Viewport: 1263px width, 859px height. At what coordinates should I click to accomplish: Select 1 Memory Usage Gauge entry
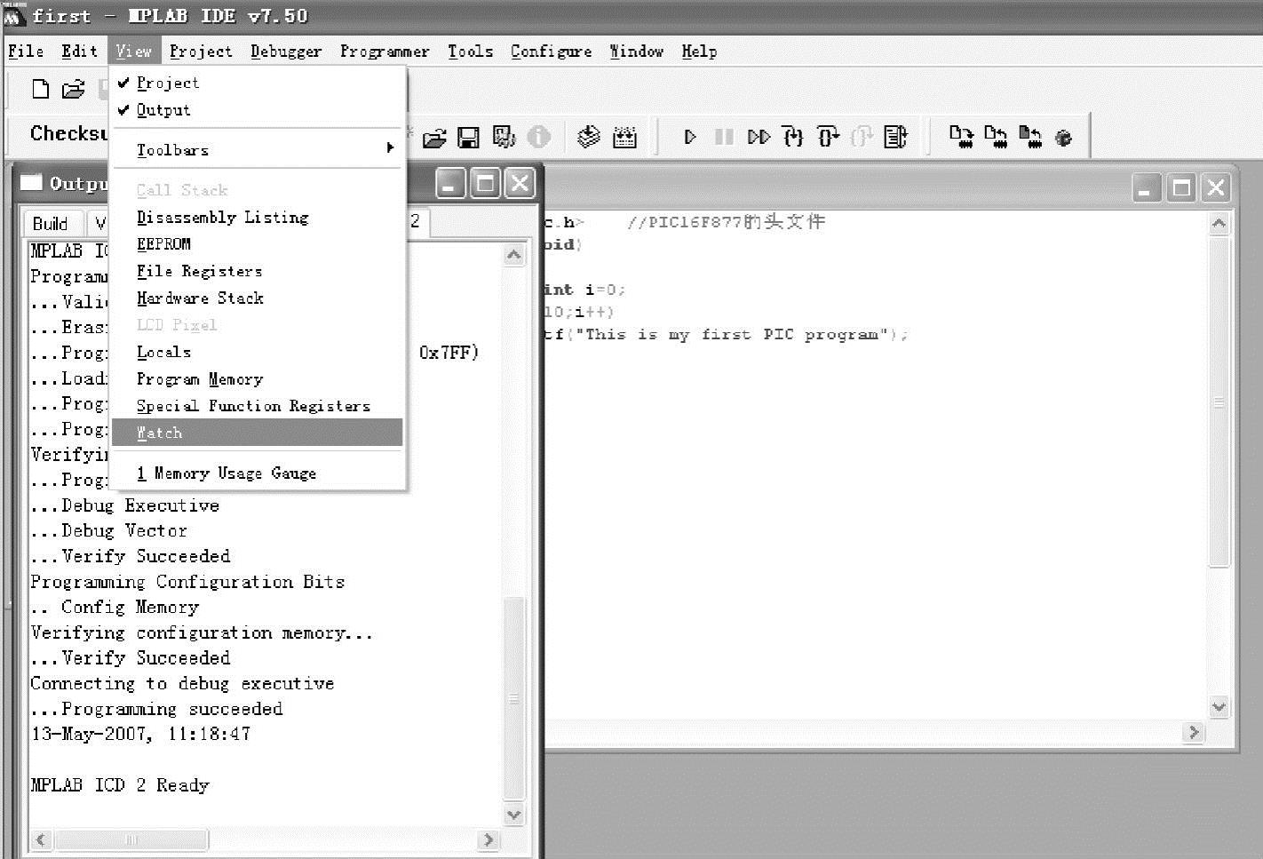[258, 473]
